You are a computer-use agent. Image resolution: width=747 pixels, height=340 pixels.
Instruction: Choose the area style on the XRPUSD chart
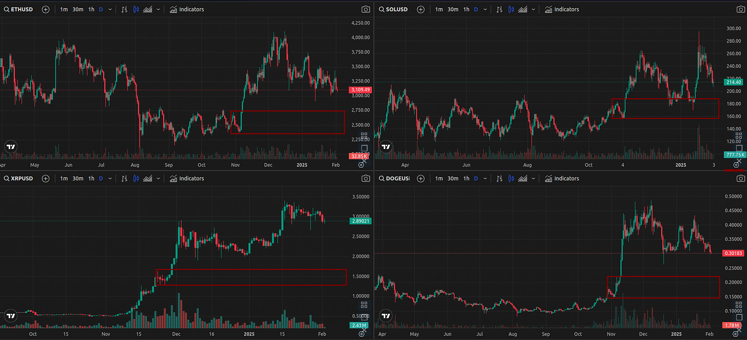click(x=148, y=178)
